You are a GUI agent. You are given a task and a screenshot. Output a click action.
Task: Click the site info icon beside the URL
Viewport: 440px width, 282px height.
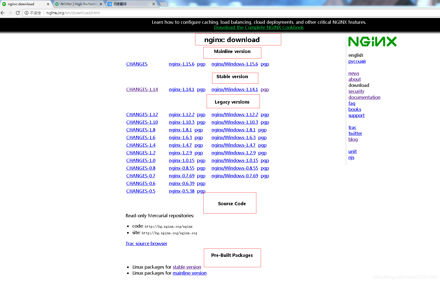point(27,13)
